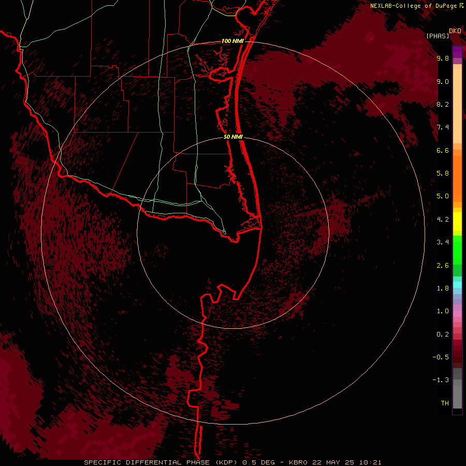Click the [PHAS] units label
The image size is (466, 466).
pyautogui.click(x=438, y=36)
